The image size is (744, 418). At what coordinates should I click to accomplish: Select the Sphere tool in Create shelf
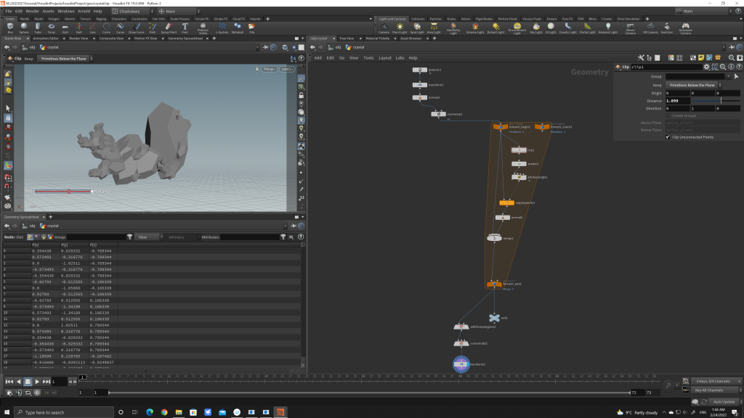[x=24, y=28]
